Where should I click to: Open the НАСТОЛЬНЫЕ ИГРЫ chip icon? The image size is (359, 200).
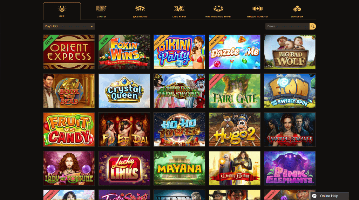pyautogui.click(x=218, y=9)
